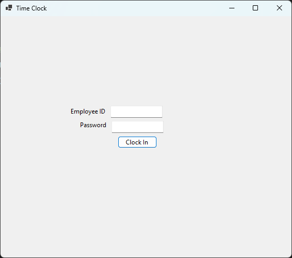Click the Clock In button

[x=137, y=142]
